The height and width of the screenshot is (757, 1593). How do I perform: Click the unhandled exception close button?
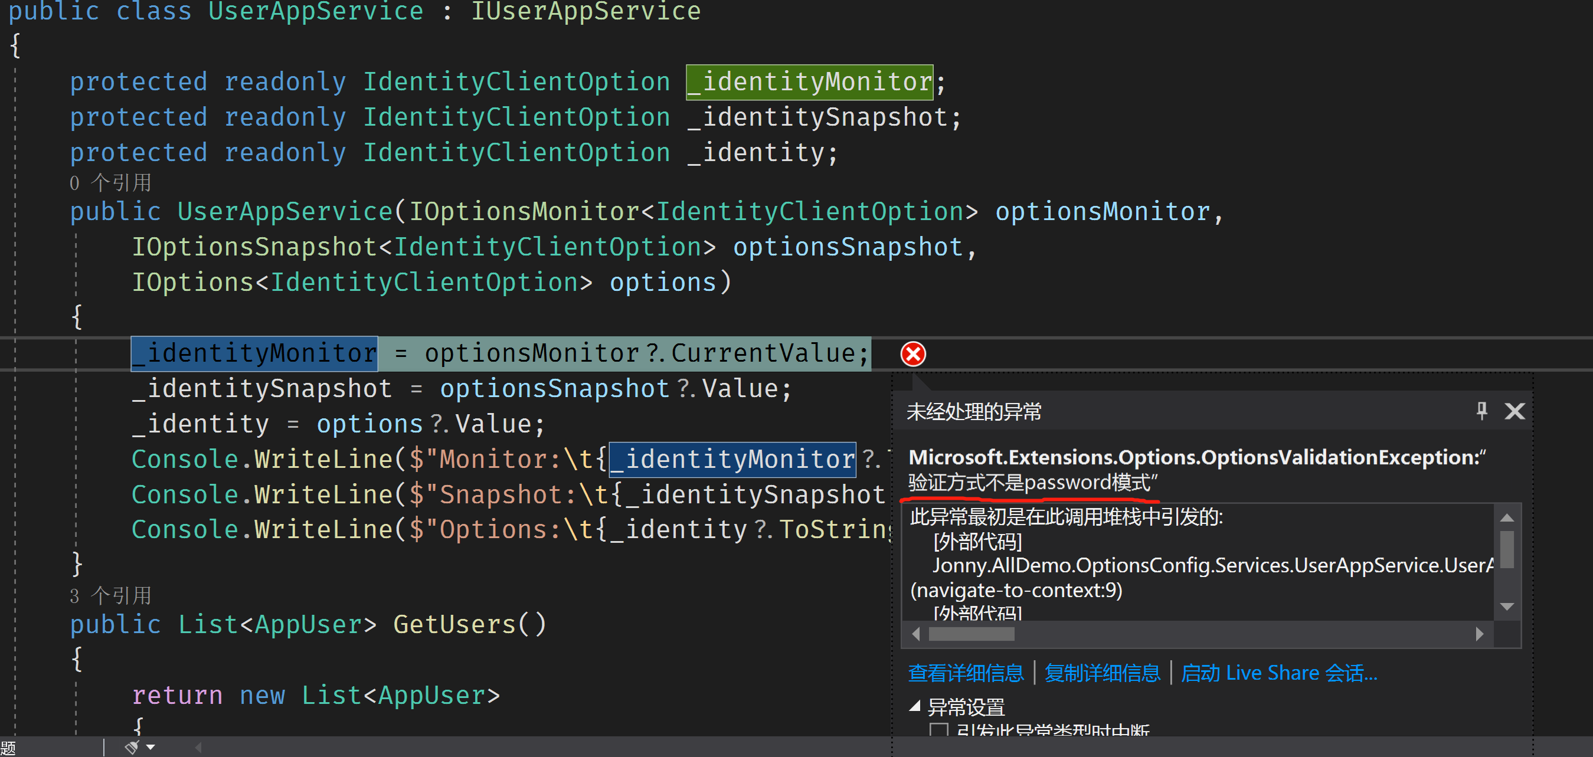1516,411
